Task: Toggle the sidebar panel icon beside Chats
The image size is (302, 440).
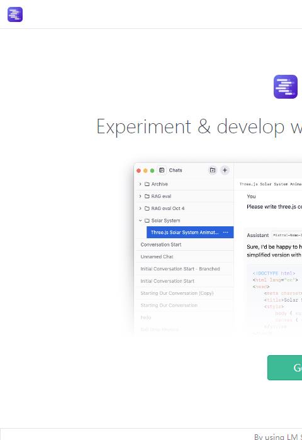Action: click(x=162, y=170)
